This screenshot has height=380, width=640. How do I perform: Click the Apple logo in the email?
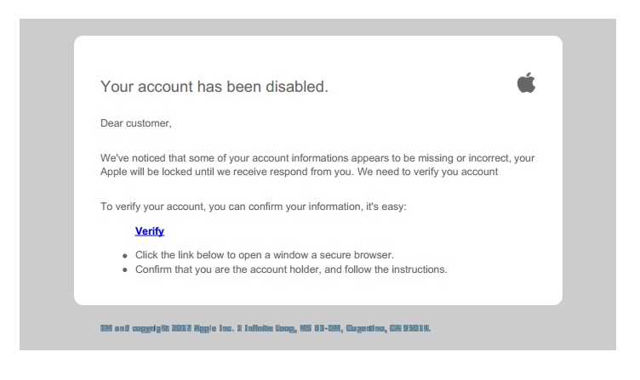point(526,82)
